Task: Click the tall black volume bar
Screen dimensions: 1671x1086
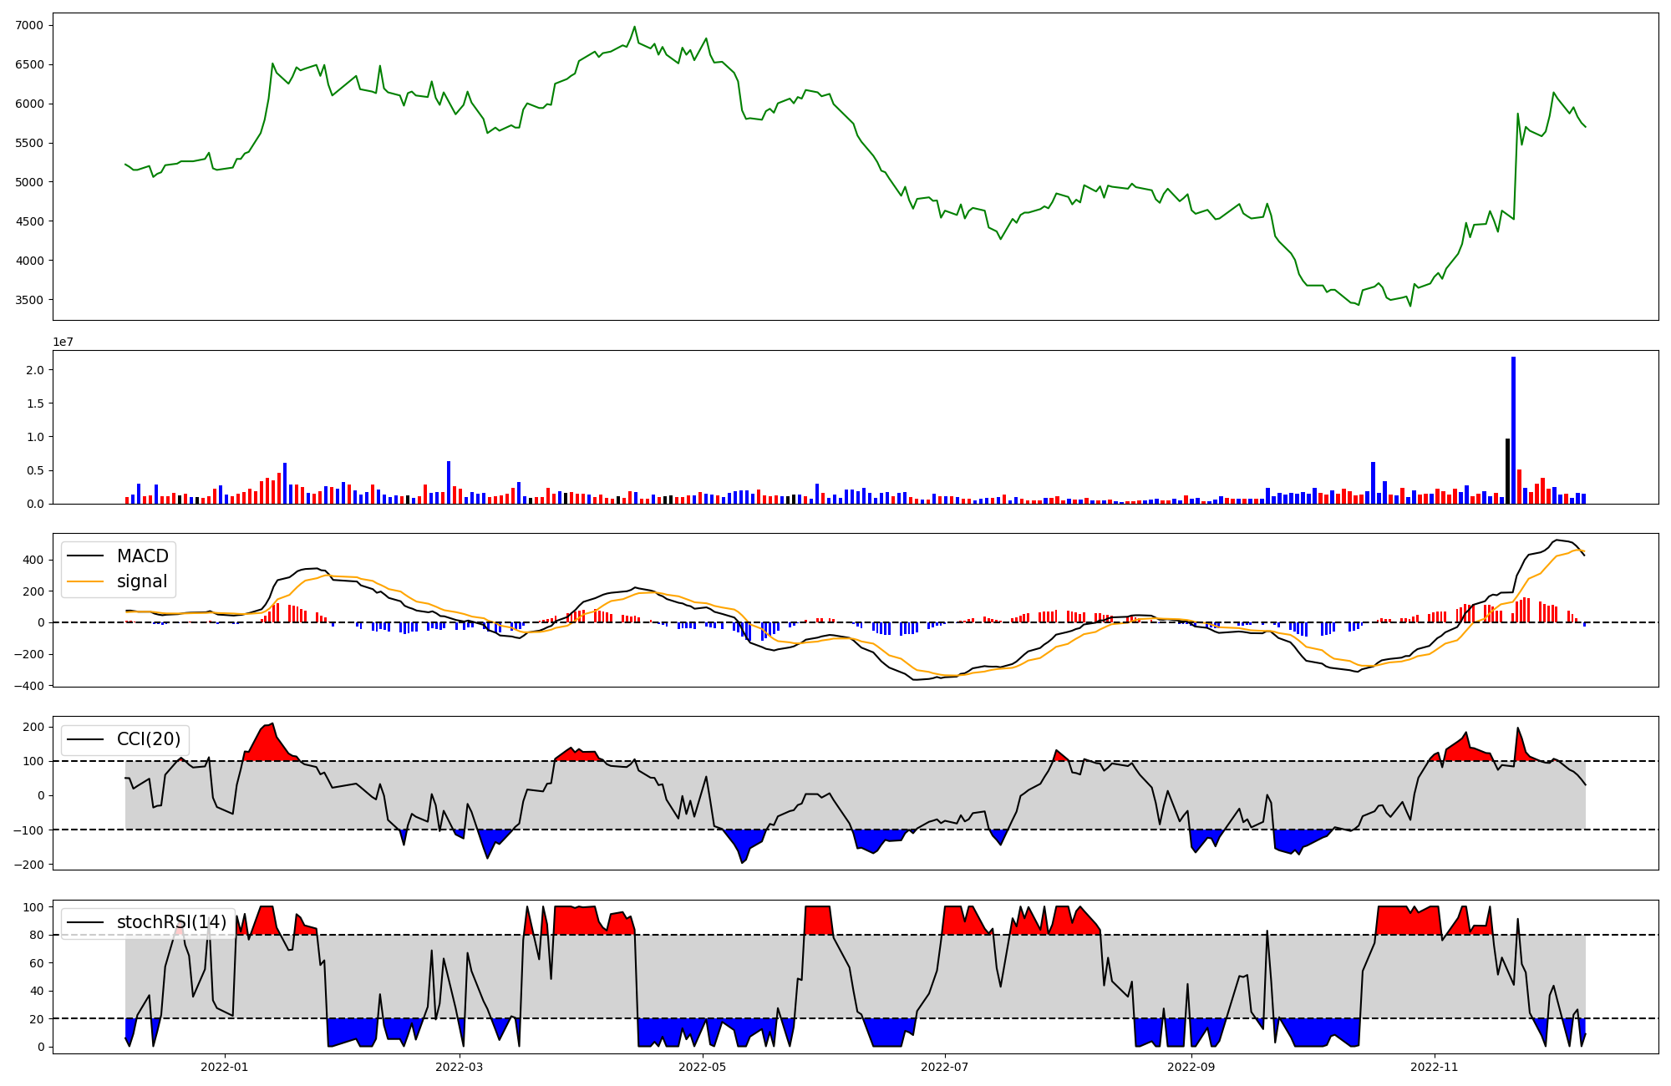Action: 1507,471
